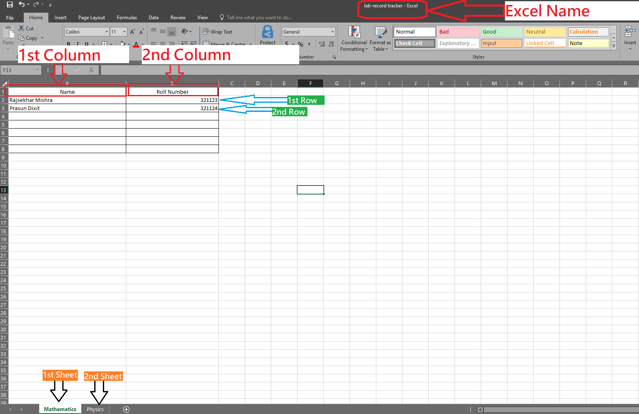
Task: Click the Protect share icon
Action: pyautogui.click(x=268, y=35)
